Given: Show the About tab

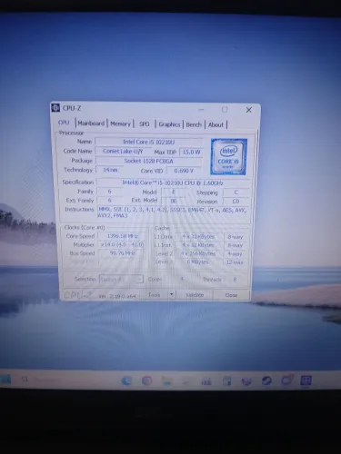Looking at the screenshot, I should tap(216, 124).
